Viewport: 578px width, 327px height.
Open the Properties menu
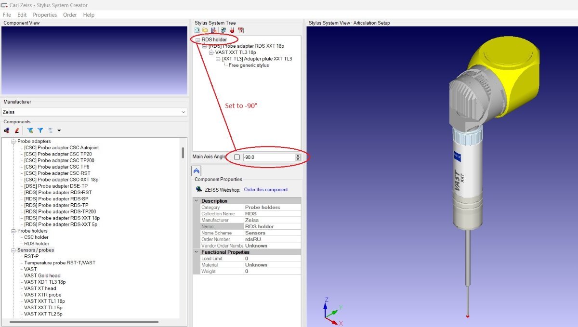point(45,15)
